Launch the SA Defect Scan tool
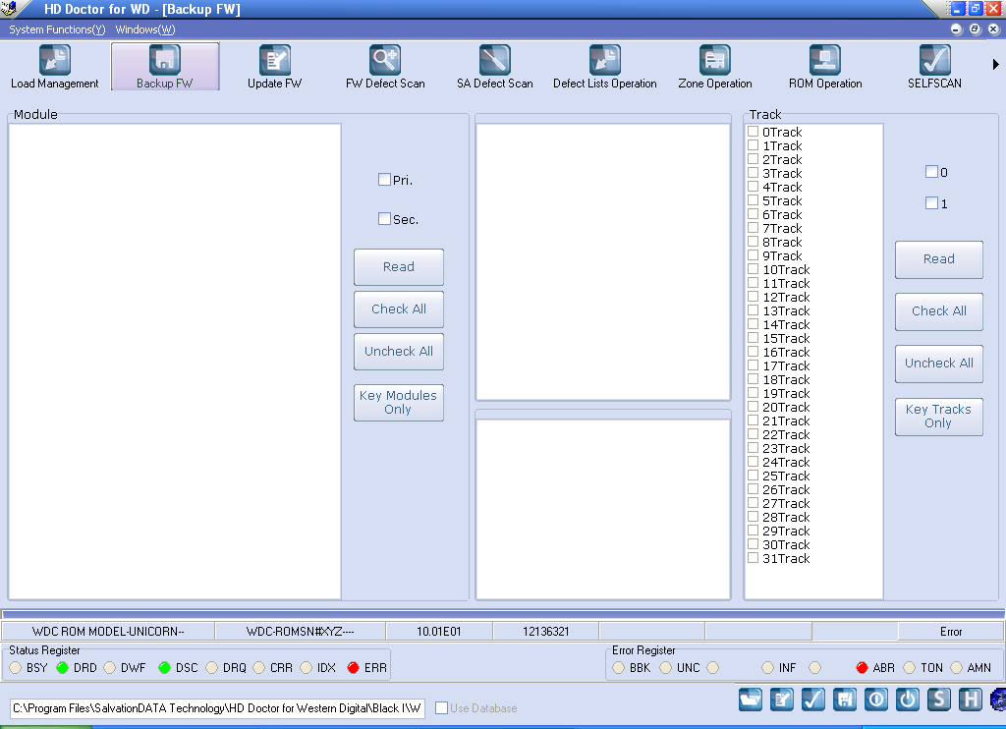 [495, 67]
